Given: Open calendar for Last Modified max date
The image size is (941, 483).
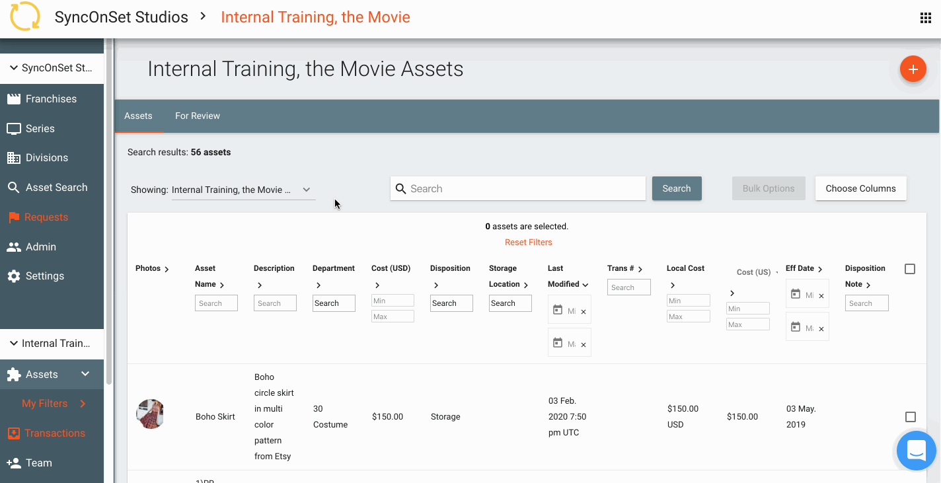Looking at the screenshot, I should point(558,343).
